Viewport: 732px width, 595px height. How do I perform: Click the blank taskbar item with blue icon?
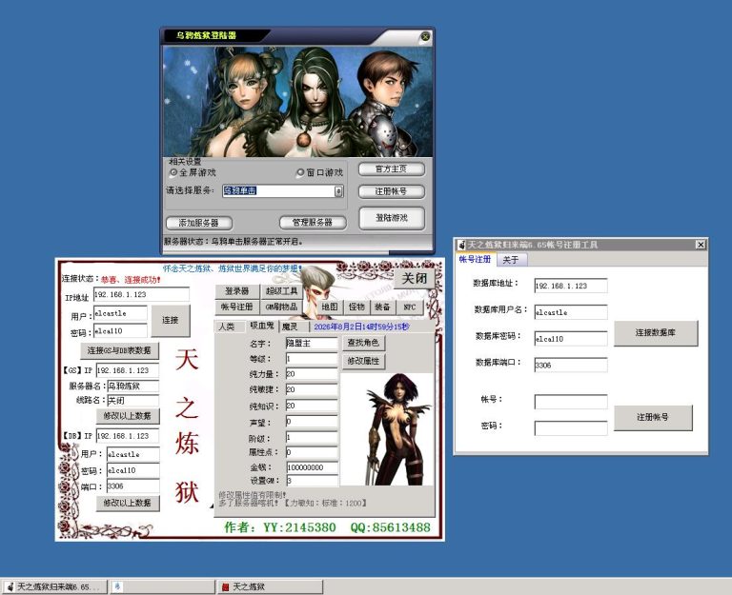[161, 586]
